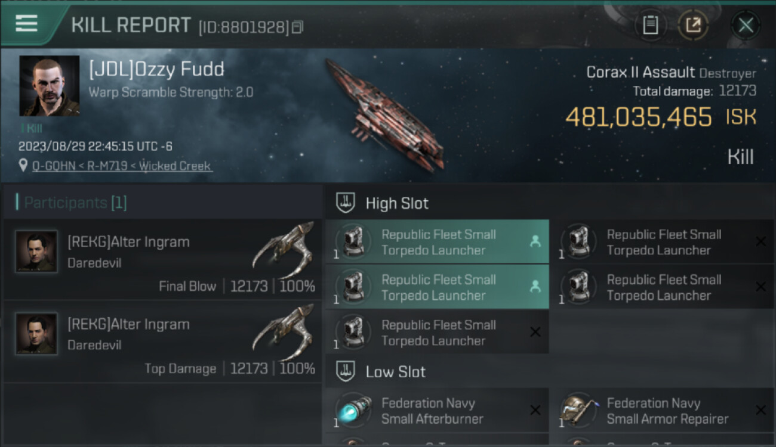Viewport: 776px width, 447px height.
Task: Open Alter Ingram's Top Damage entry
Action: coord(162,342)
